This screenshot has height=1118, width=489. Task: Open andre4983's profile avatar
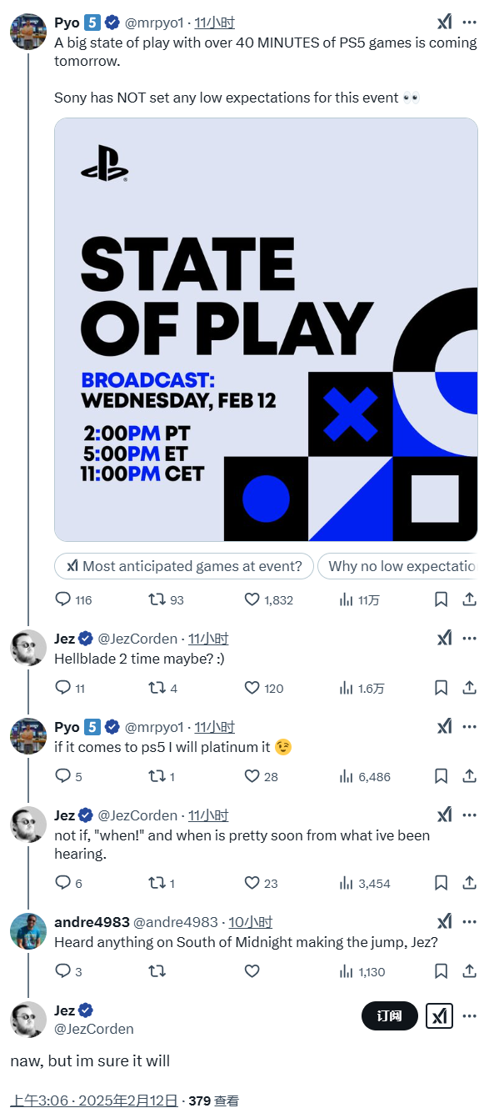[x=28, y=931]
